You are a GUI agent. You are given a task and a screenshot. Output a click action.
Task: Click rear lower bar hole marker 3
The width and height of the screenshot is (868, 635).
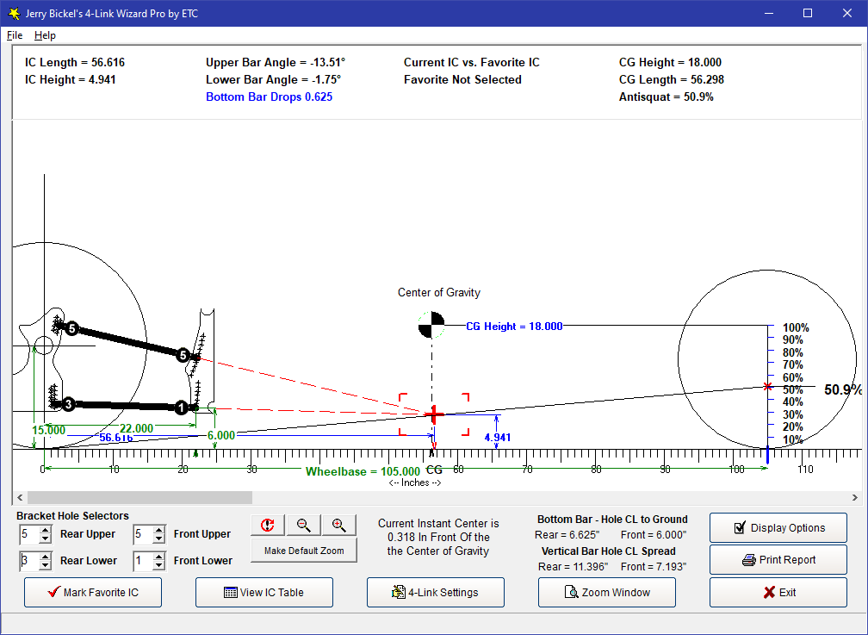[x=68, y=404]
